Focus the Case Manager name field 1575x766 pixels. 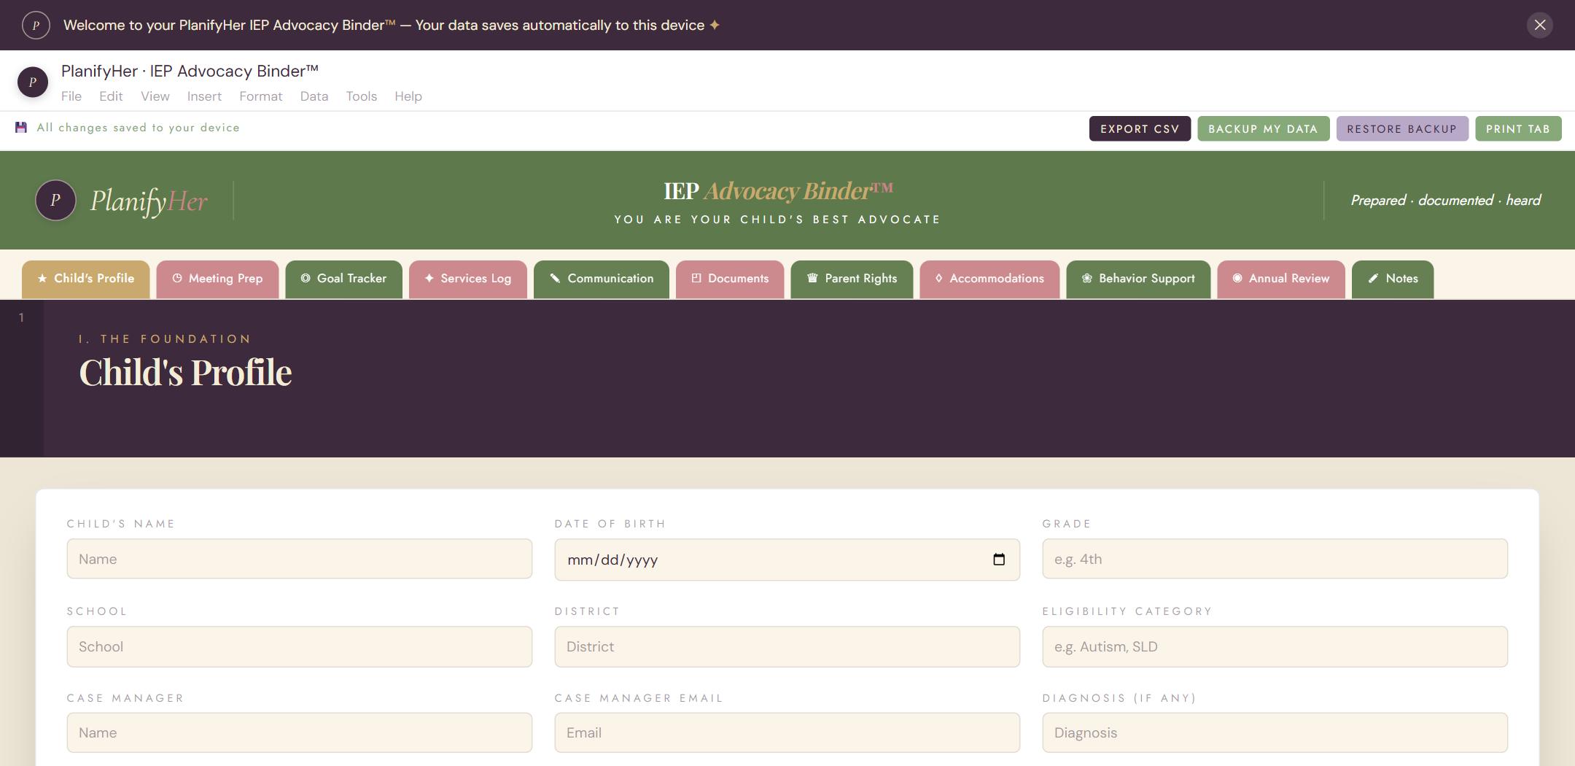pos(299,732)
